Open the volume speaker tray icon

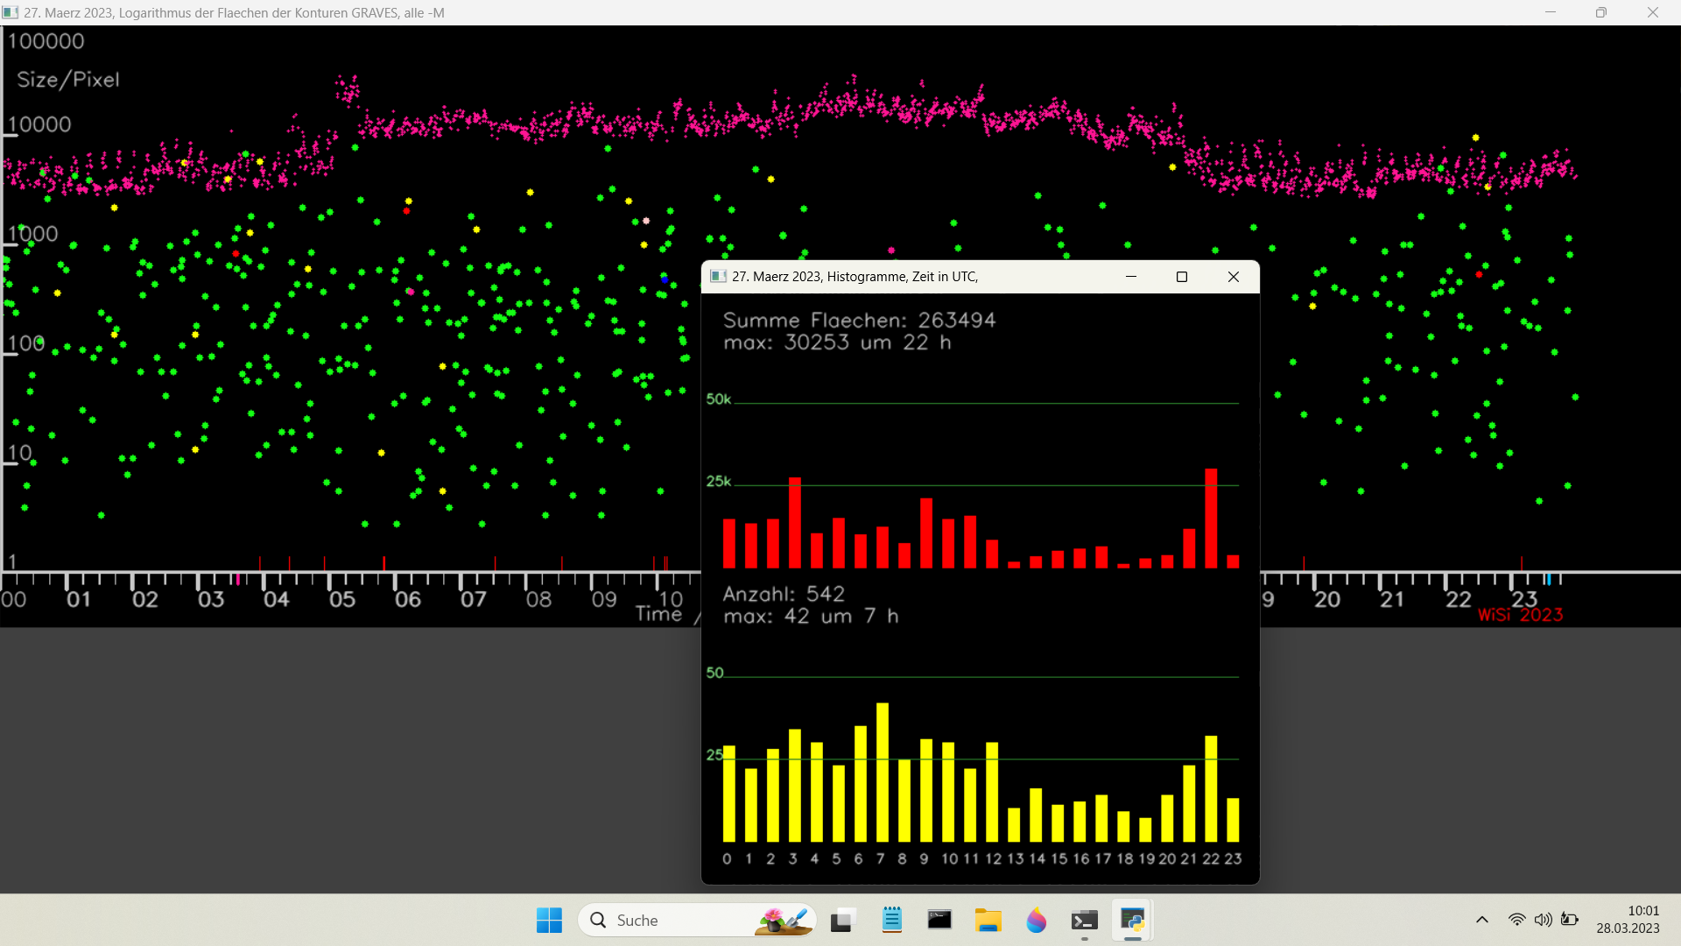[x=1543, y=920]
